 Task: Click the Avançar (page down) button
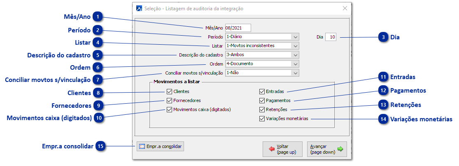point(327,149)
